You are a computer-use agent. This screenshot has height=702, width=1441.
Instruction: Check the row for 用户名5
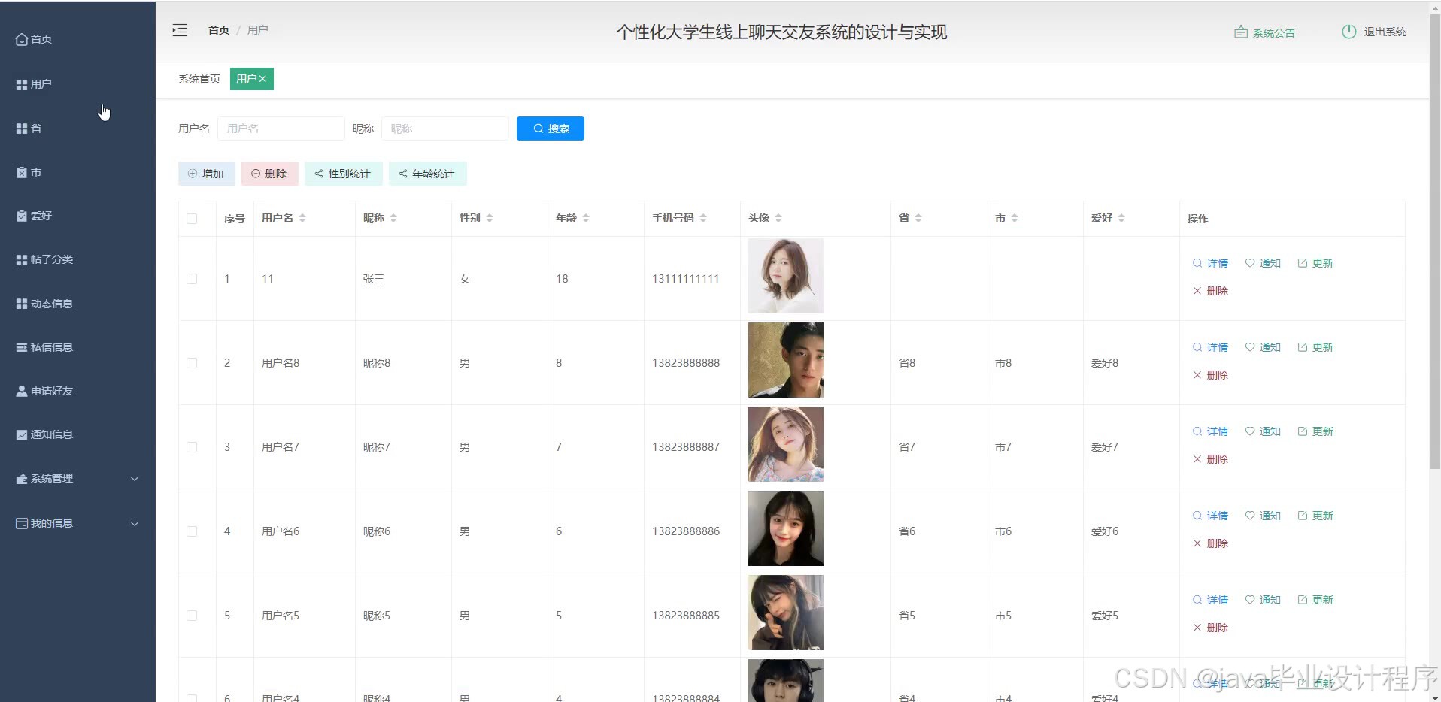point(192,616)
